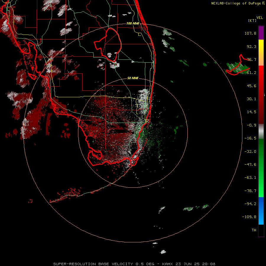Viewport: 266px width, 266px height.
Task: Click the TH label under the scale
Action: (254, 230)
